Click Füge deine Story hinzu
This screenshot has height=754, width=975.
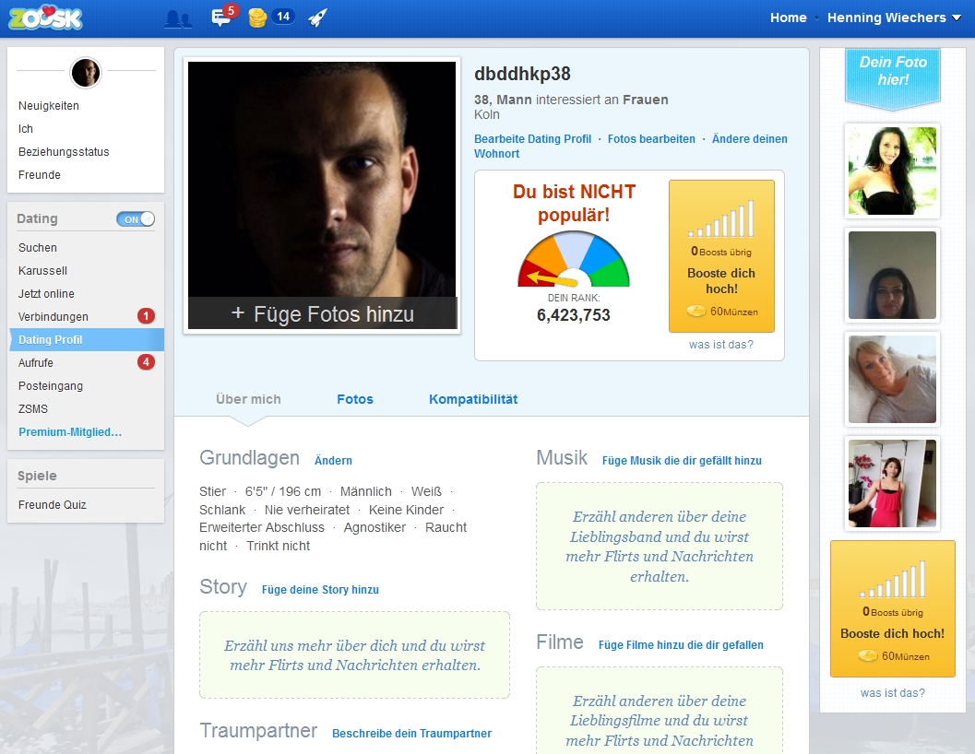(320, 589)
